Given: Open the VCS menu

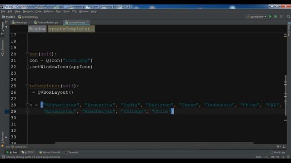Looking at the screenshot, I should click(x=74, y=11).
